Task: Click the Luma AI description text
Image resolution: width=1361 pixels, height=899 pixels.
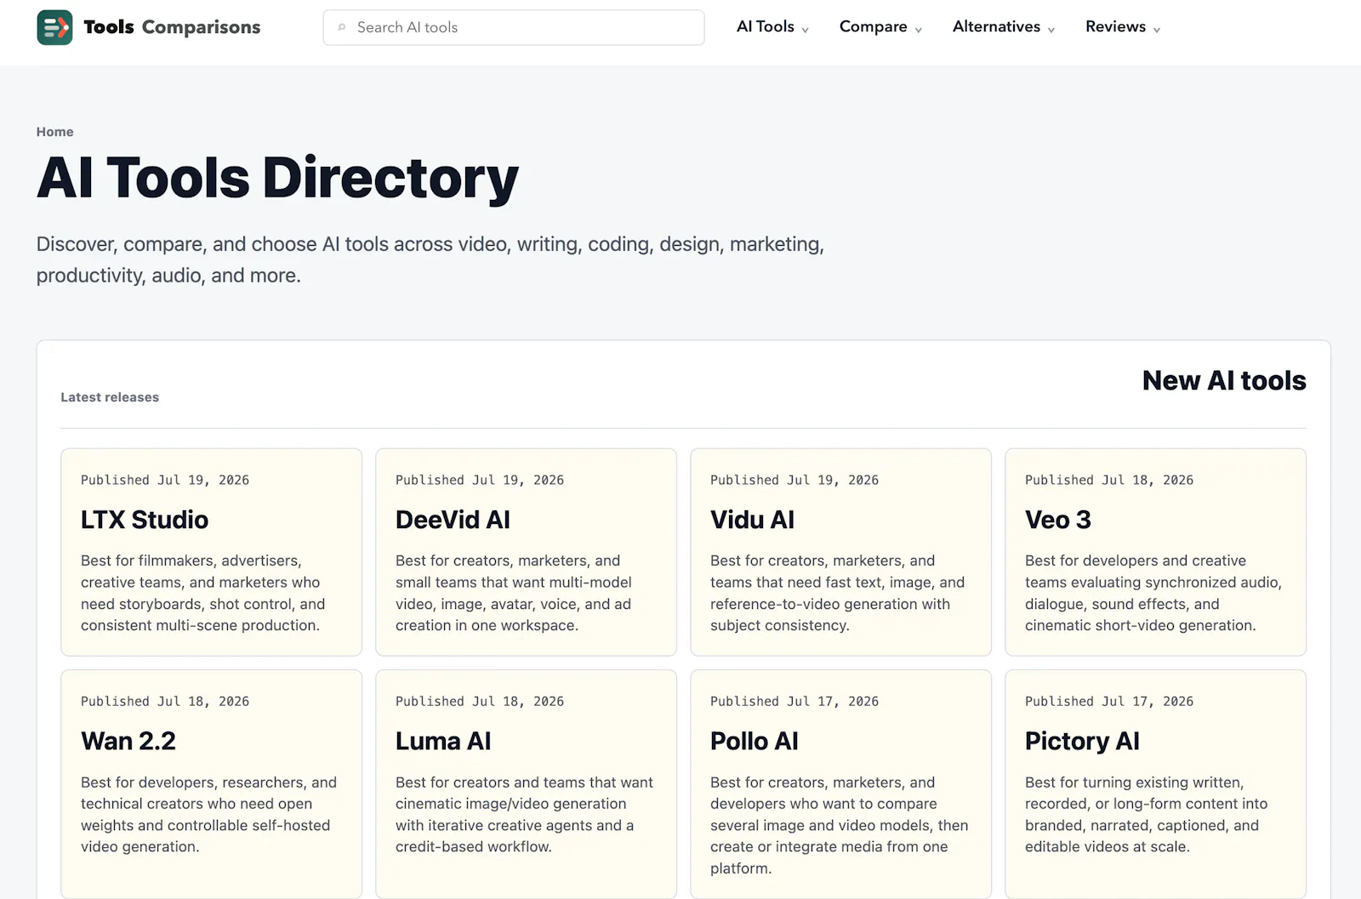Action: (525, 814)
